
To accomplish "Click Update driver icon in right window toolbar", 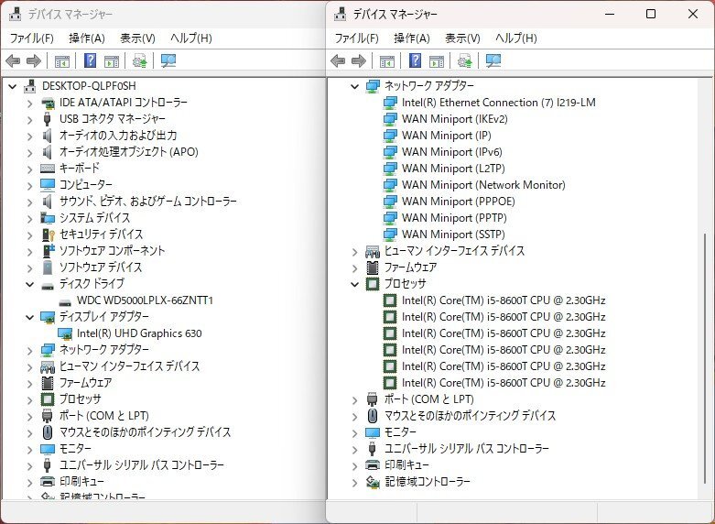I will click(465, 60).
